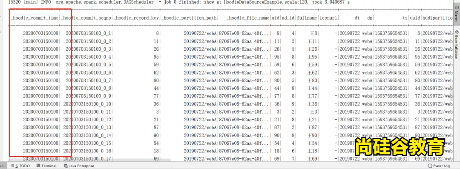This screenshot has width=460, height=169.
Task: Click the _hoodie_record_key column header
Action: pyautogui.click(x=136, y=17)
